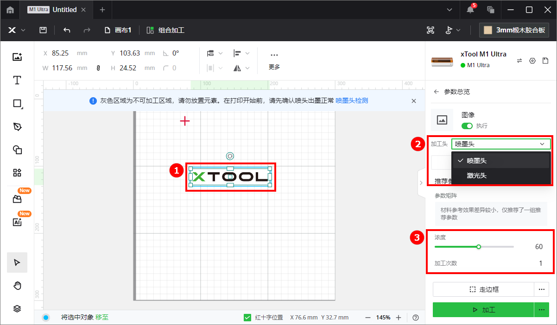557x325 pixels.
Task: Open 加工 more options
Action: click(x=541, y=310)
